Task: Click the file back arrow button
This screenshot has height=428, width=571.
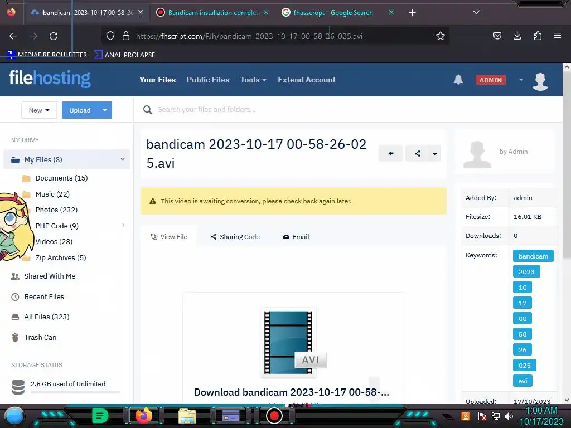Action: click(x=391, y=153)
